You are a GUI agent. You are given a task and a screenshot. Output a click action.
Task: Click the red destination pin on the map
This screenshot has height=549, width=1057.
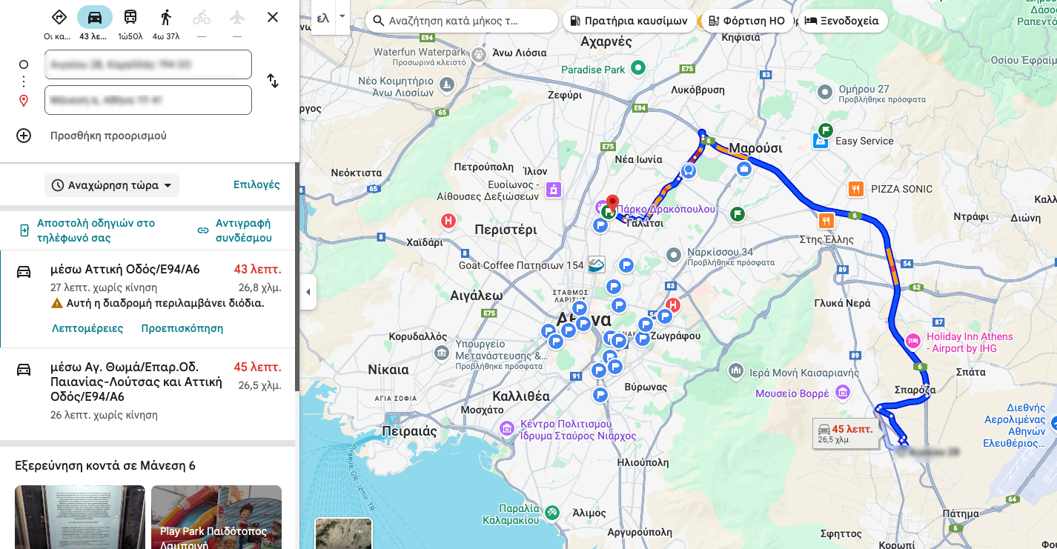click(613, 201)
